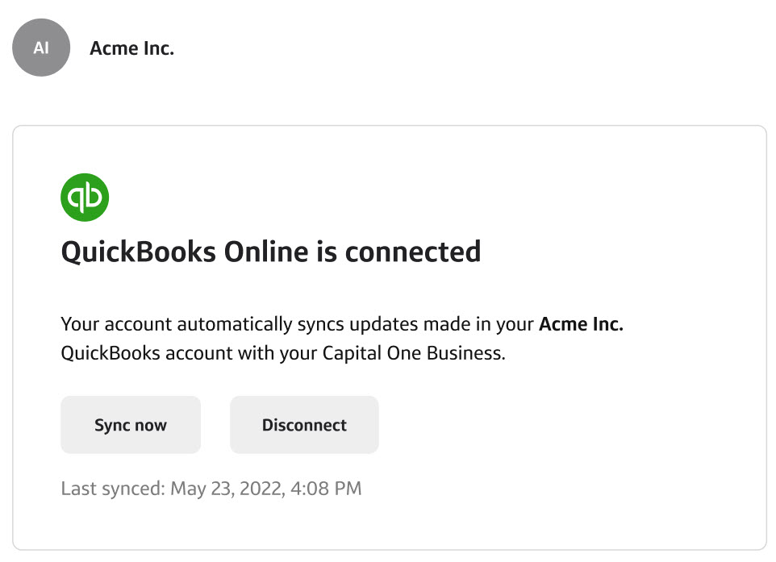
Task: Click the heading QuickBooks Online is connected
Action: (x=270, y=252)
